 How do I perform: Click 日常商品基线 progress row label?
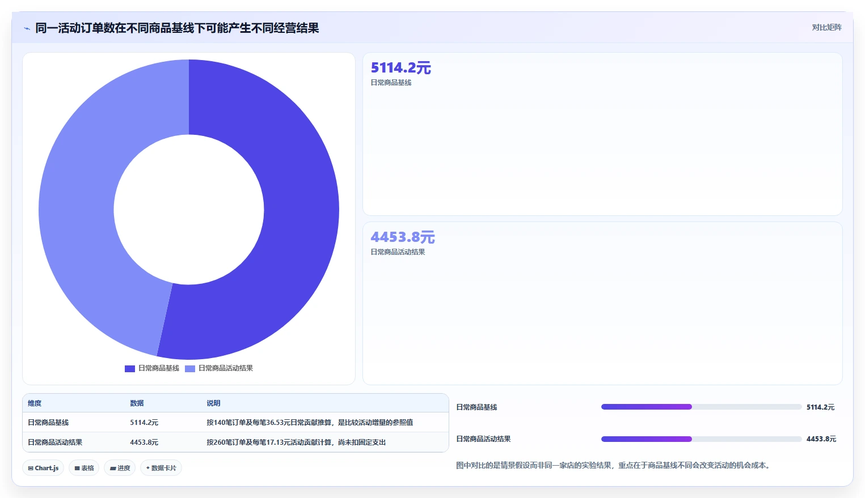pos(476,407)
